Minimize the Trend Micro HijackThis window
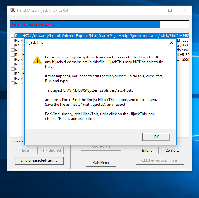 156,10
